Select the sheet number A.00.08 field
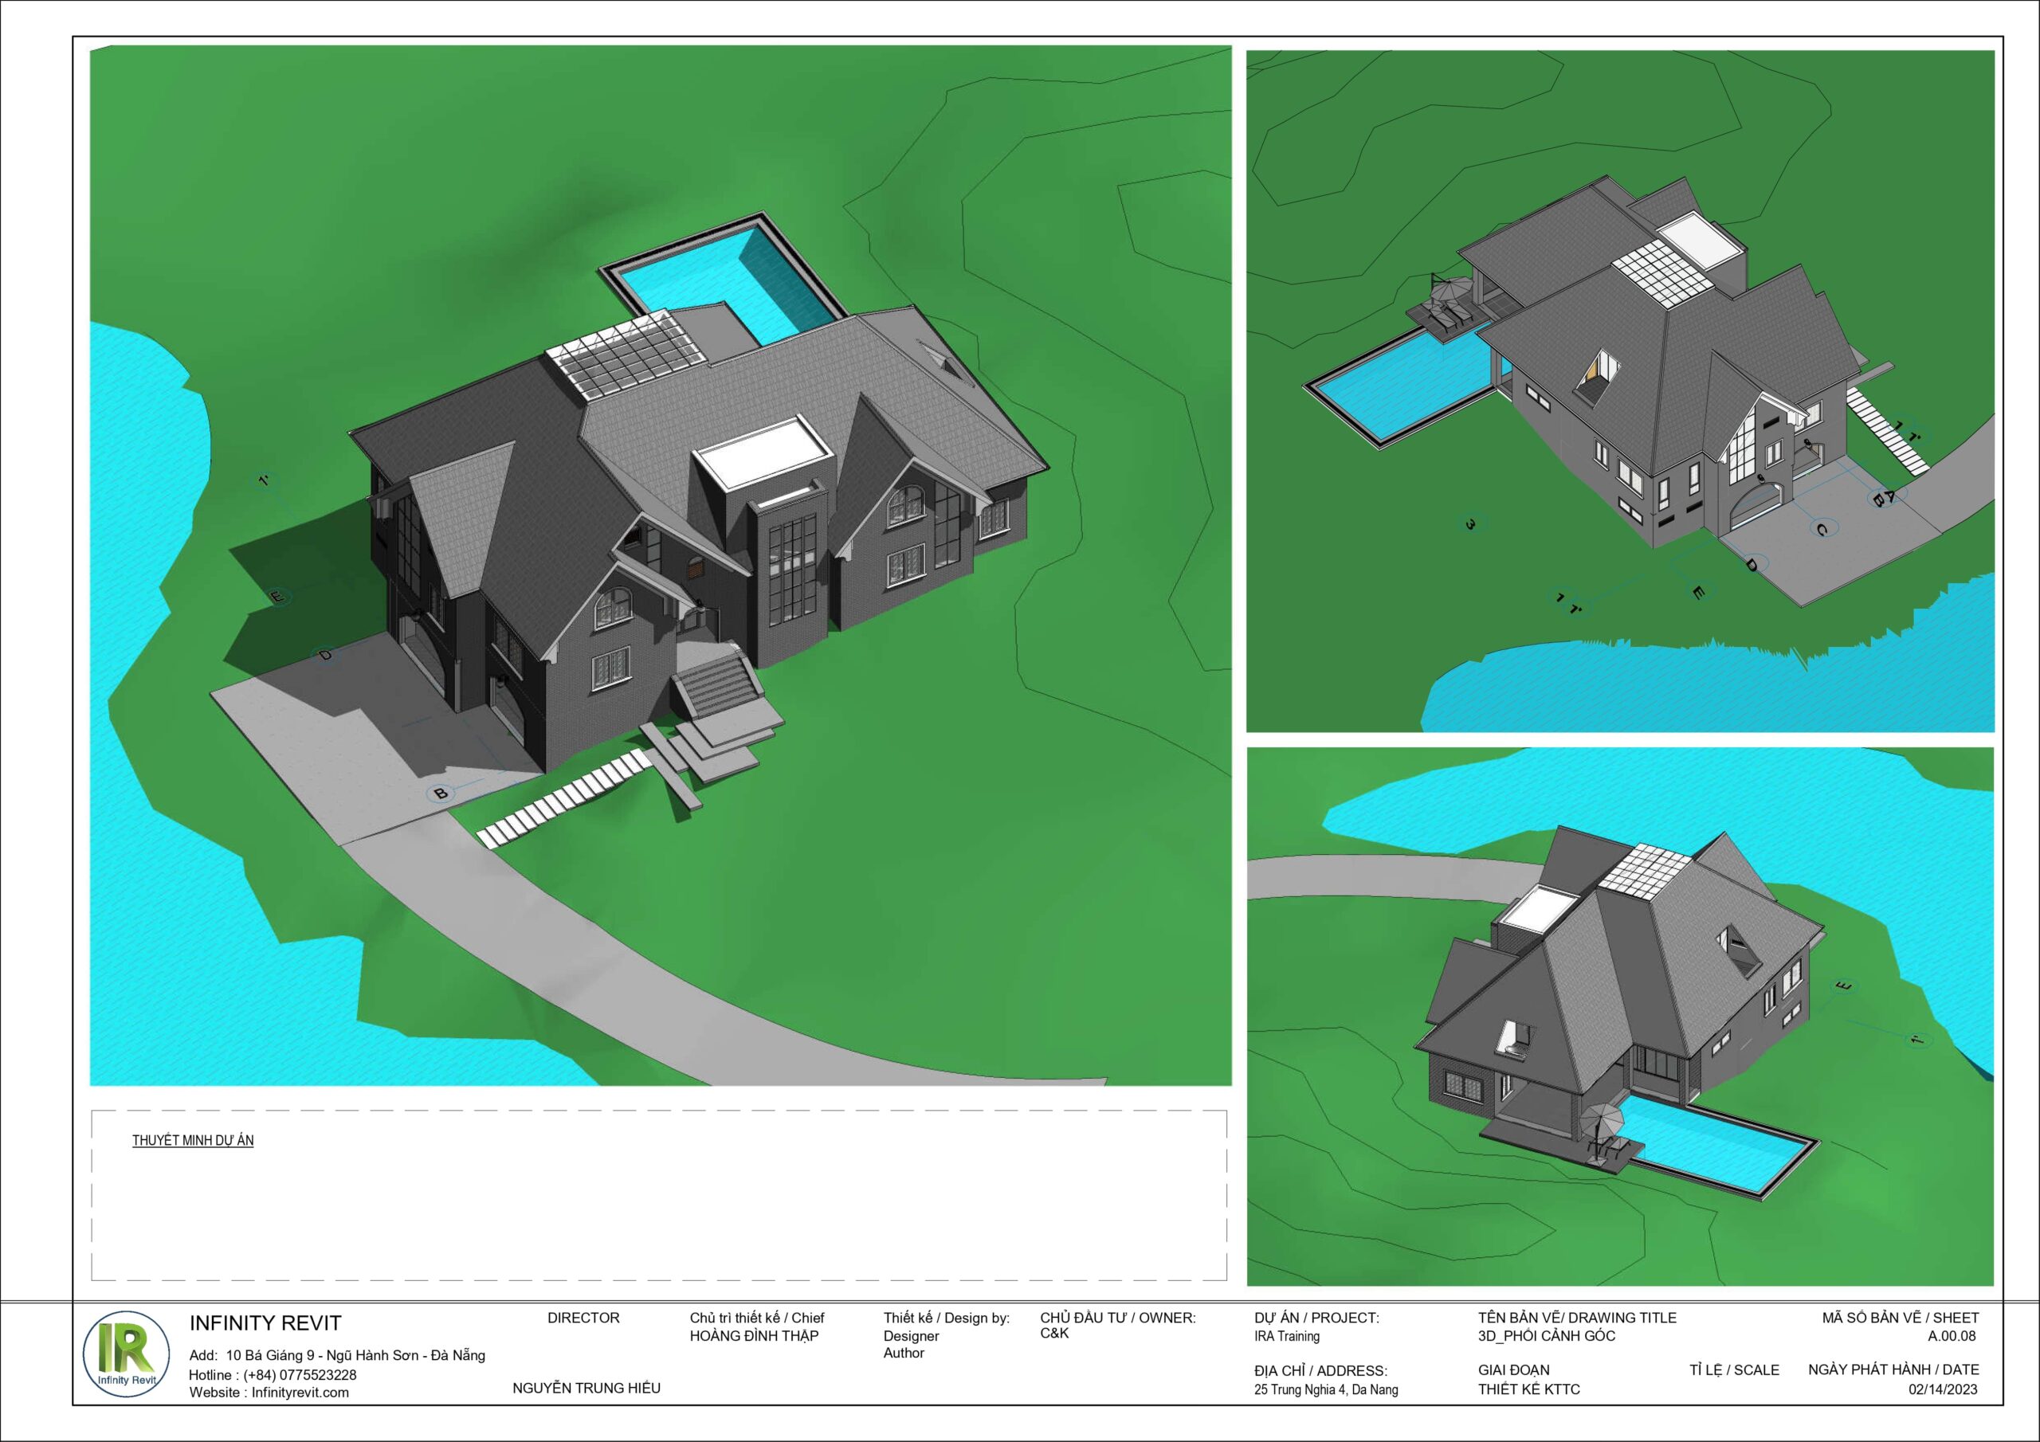Image resolution: width=2040 pixels, height=1442 pixels. (x=1952, y=1335)
